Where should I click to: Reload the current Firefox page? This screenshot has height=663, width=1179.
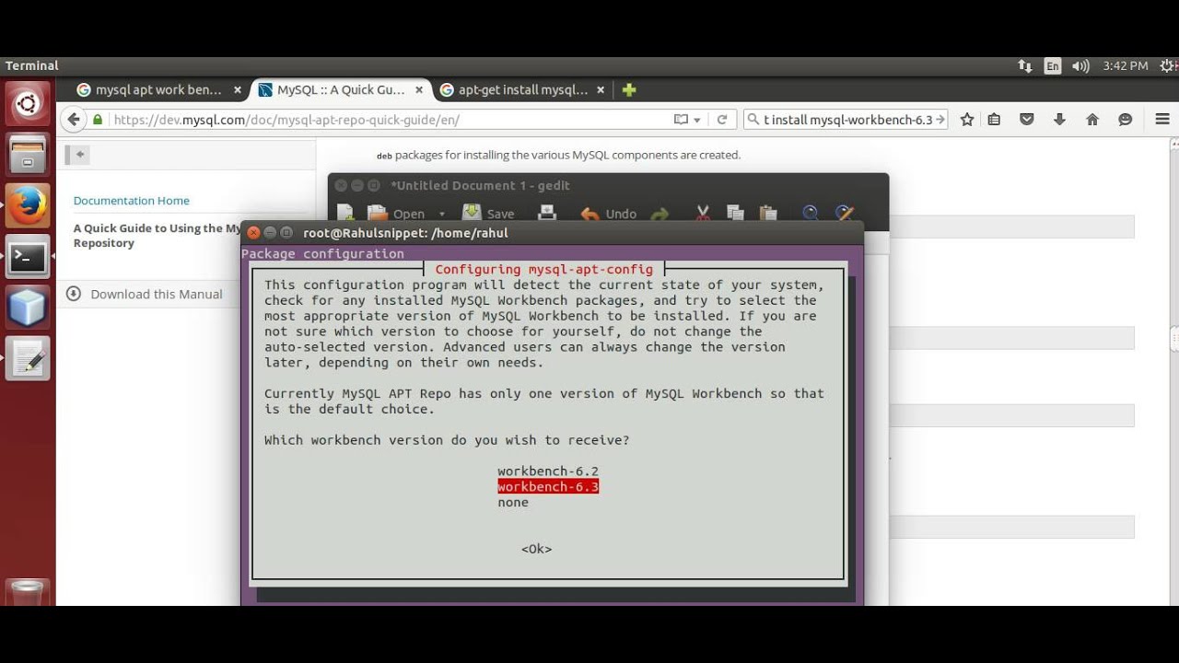(x=722, y=120)
